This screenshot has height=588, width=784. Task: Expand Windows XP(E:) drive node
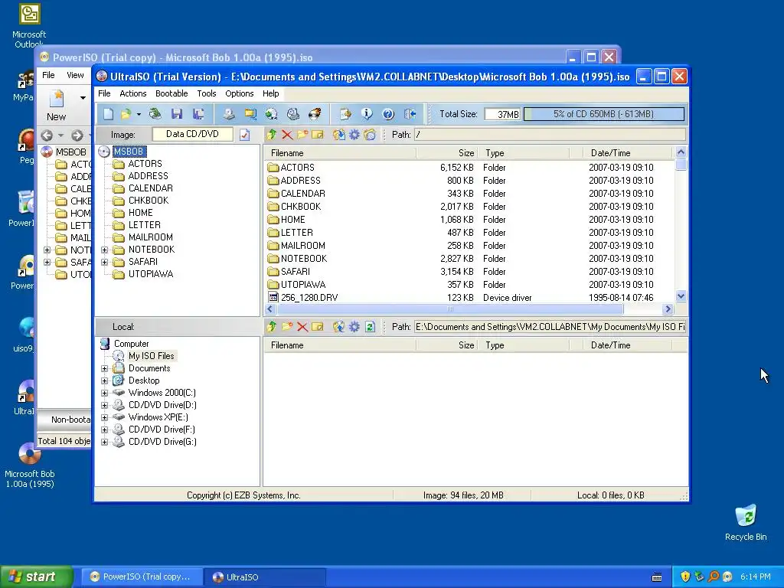(104, 417)
